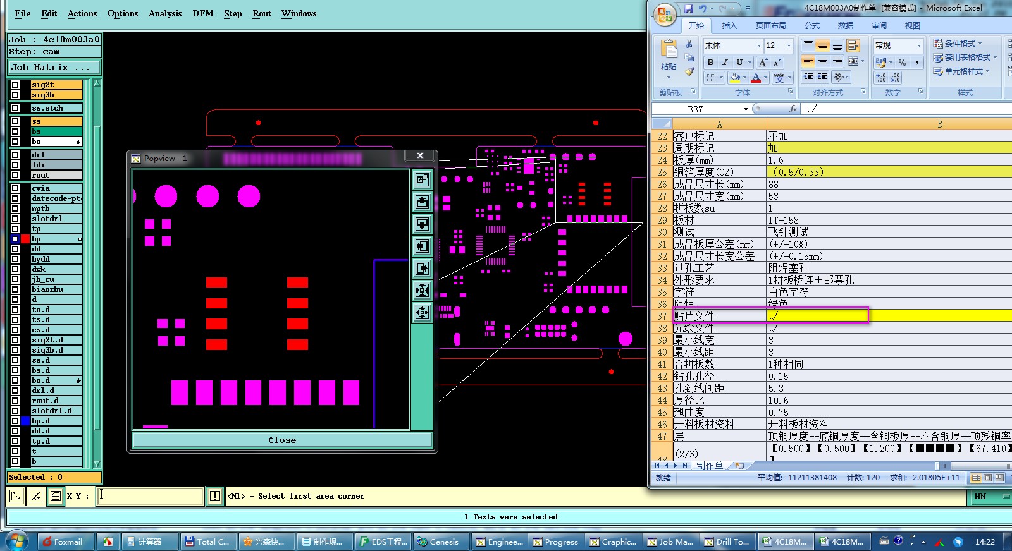Click the top Popview window-link icon
1012x551 pixels.
coord(422,179)
